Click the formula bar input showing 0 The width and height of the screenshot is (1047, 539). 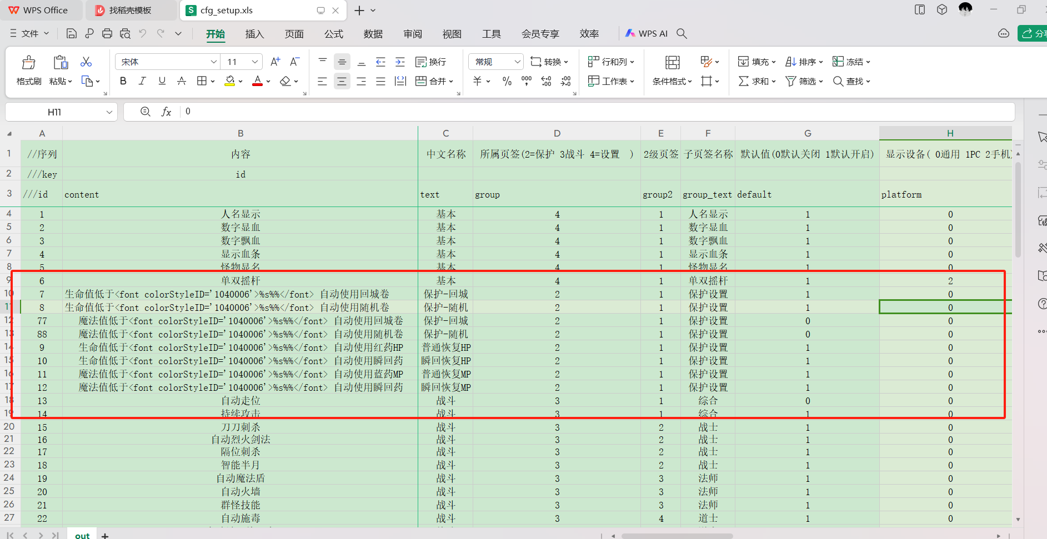pyautogui.click(x=598, y=112)
